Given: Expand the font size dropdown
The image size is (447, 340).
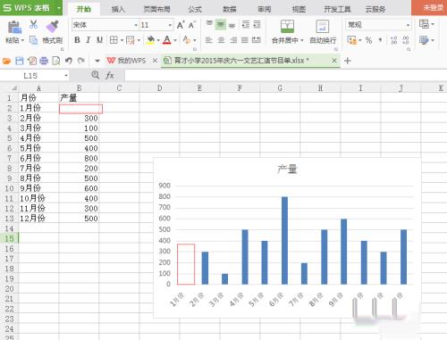Looking at the screenshot, I should click(170, 25).
